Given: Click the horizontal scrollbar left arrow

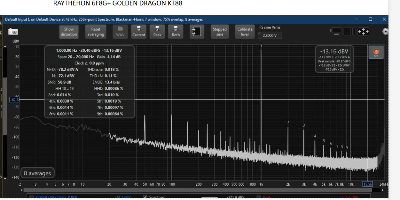Looking at the screenshot, I should 21,190.
